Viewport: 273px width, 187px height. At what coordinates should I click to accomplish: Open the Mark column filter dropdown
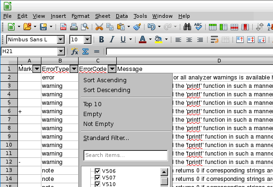(x=37, y=69)
